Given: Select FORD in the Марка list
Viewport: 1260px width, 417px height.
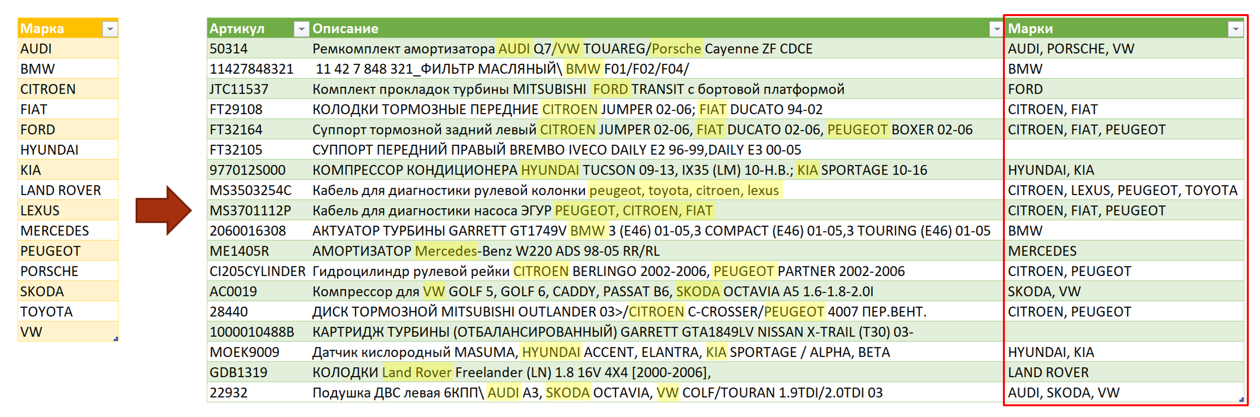Looking at the screenshot, I should click(68, 130).
